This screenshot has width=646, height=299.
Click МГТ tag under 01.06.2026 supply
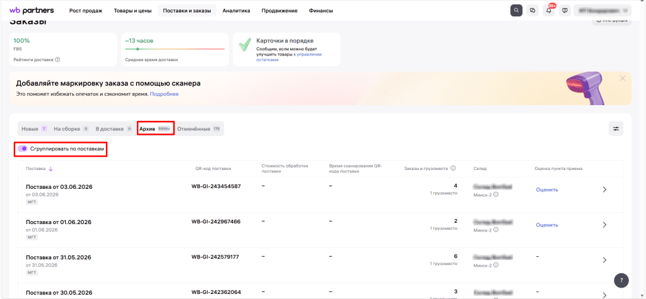point(32,237)
